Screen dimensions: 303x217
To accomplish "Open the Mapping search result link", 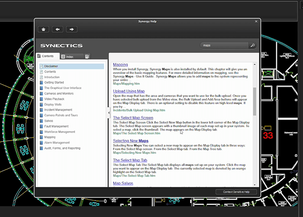I will (120, 65).
